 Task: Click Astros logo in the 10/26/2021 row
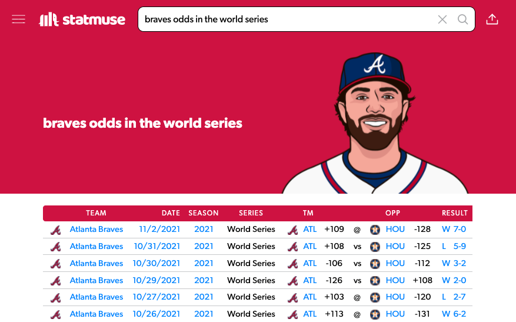point(375,314)
